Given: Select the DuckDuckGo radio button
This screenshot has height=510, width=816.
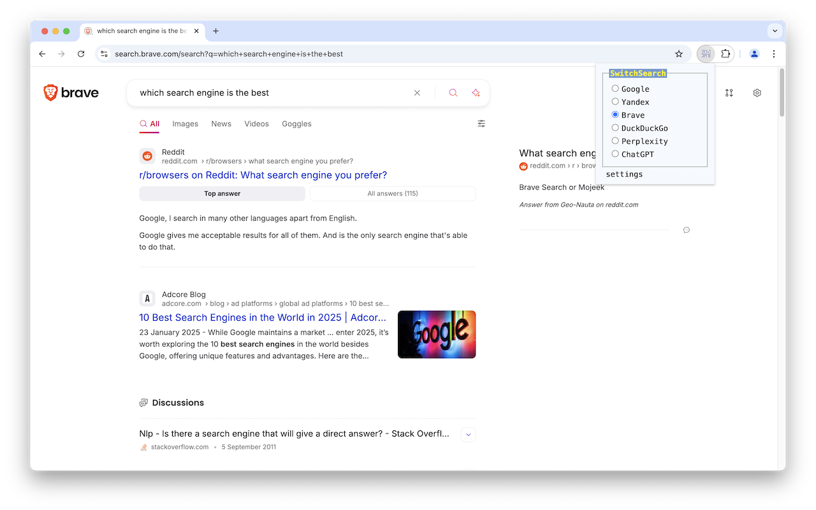Looking at the screenshot, I should pyautogui.click(x=615, y=127).
